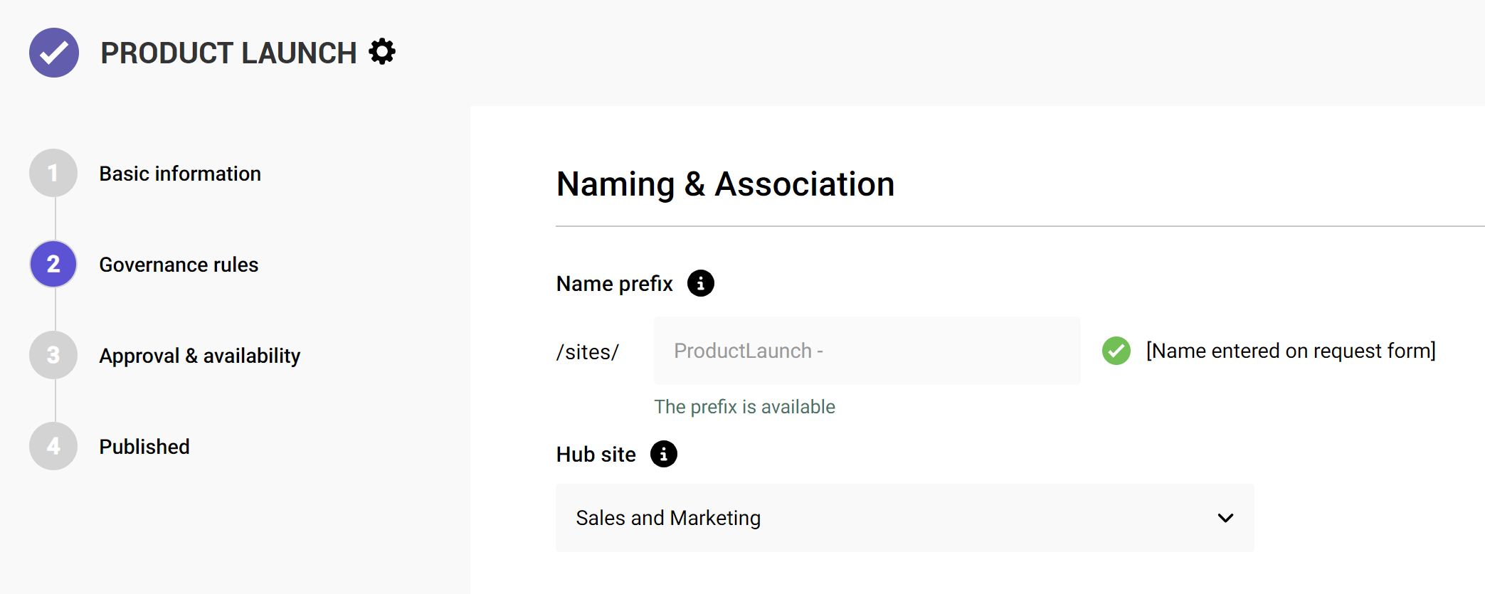The width and height of the screenshot is (1485, 594).
Task: Open the Product Launch settings gear
Action: [382, 52]
